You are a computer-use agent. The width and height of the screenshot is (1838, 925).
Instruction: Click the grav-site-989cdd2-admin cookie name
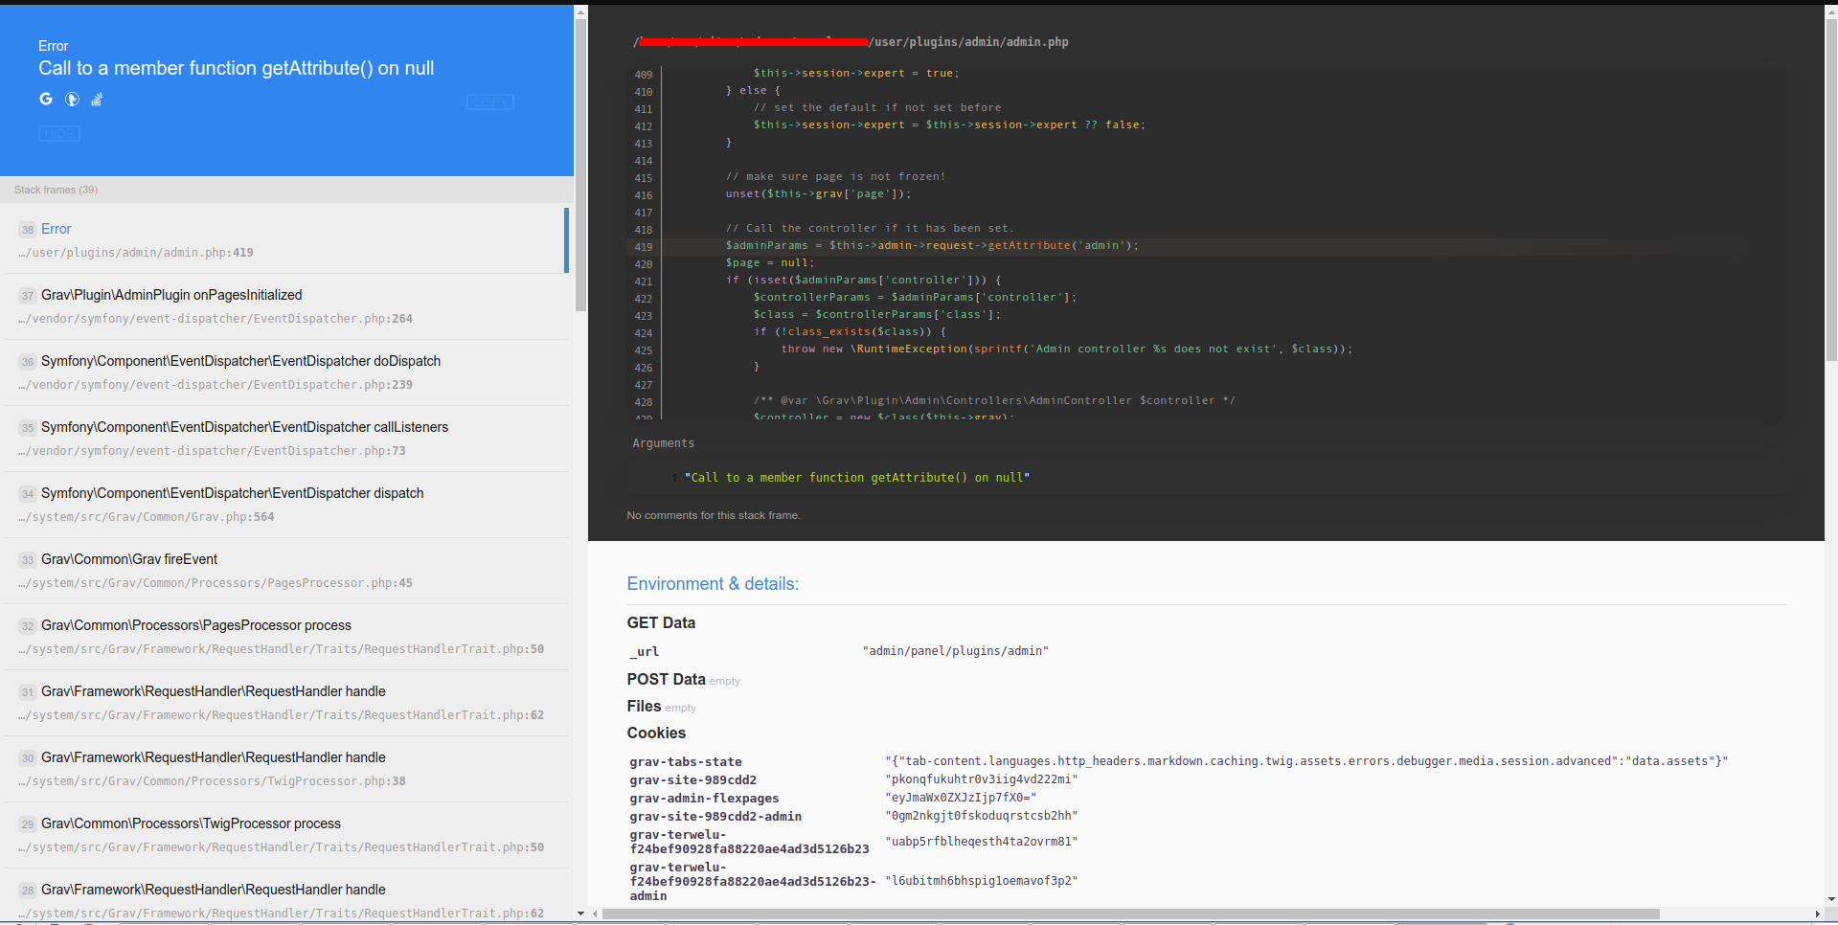[x=715, y=817]
